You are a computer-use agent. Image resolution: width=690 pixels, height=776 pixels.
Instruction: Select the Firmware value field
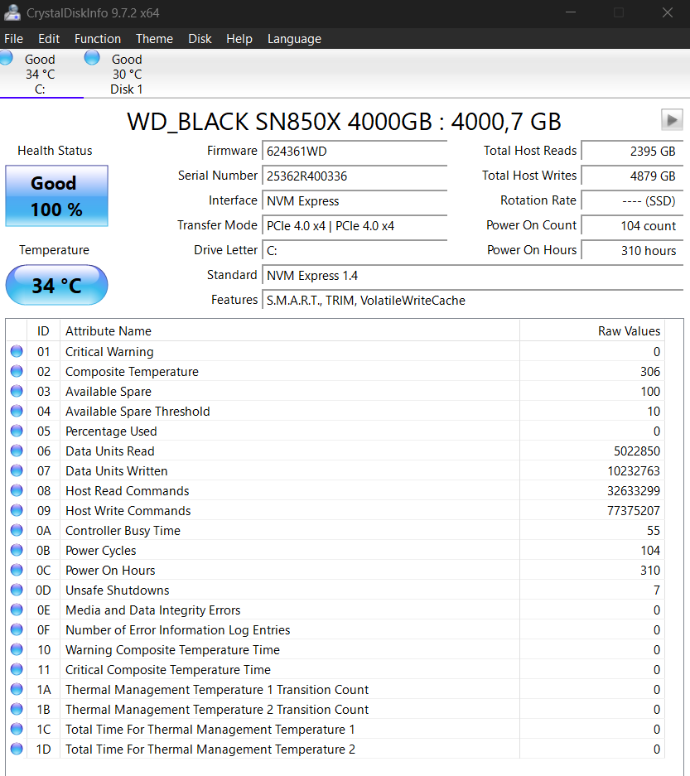pos(355,151)
